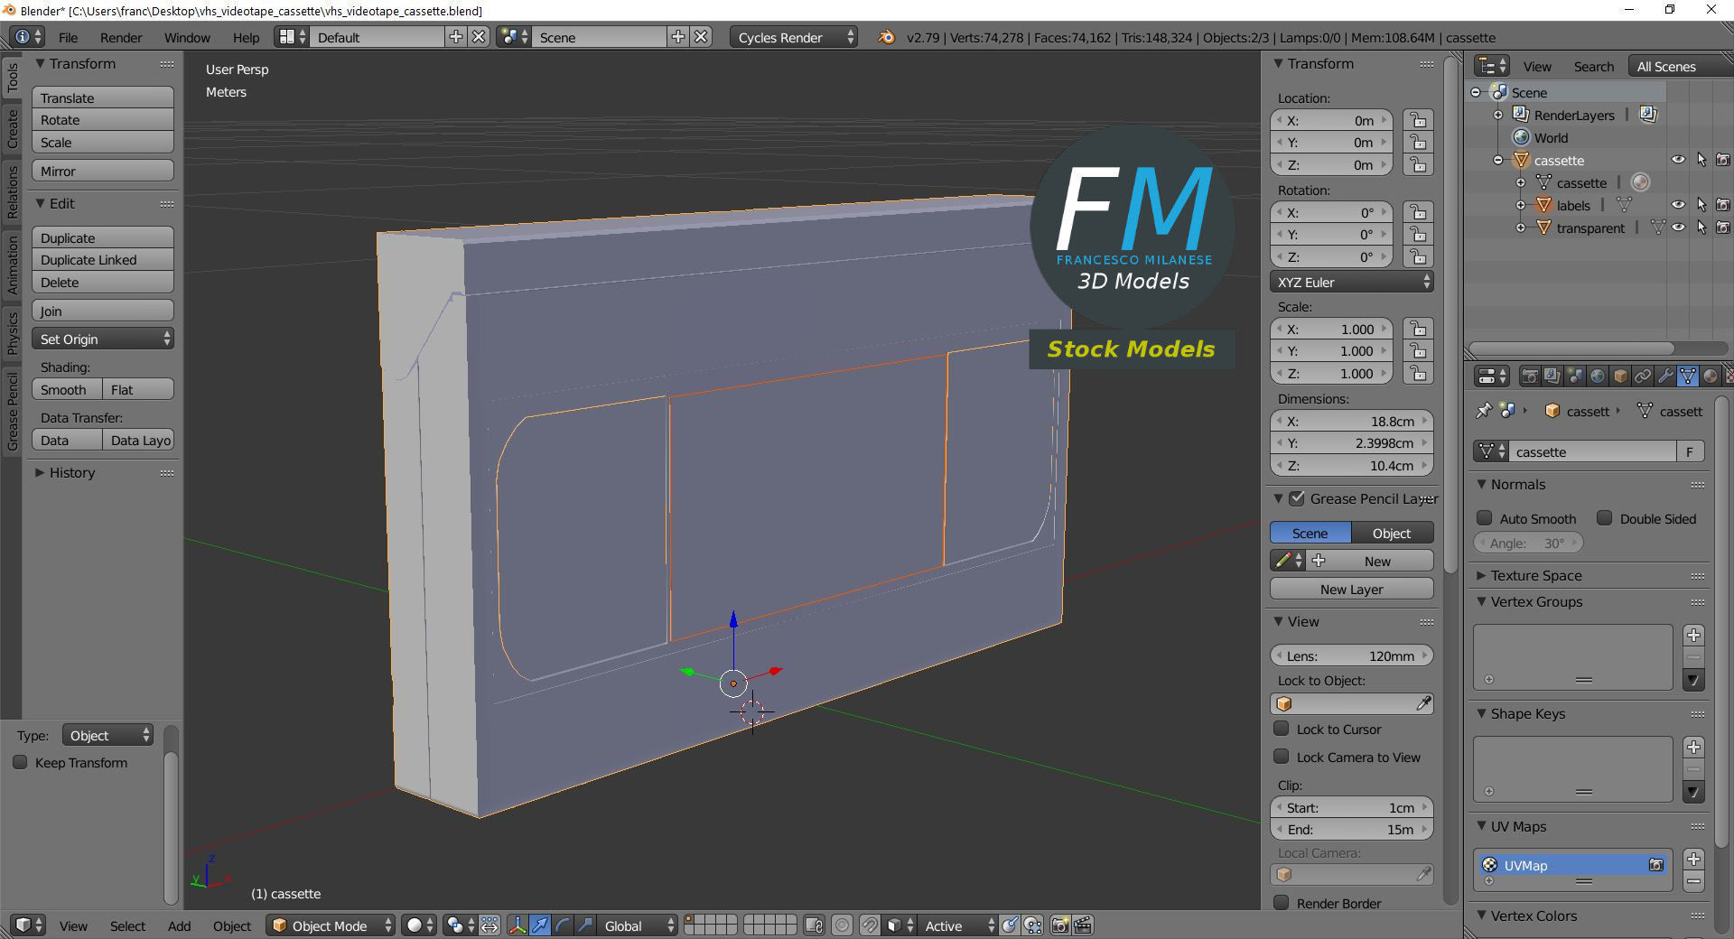Remove the UV map with minus button
This screenshot has height=939, width=1734.
coord(1694,881)
